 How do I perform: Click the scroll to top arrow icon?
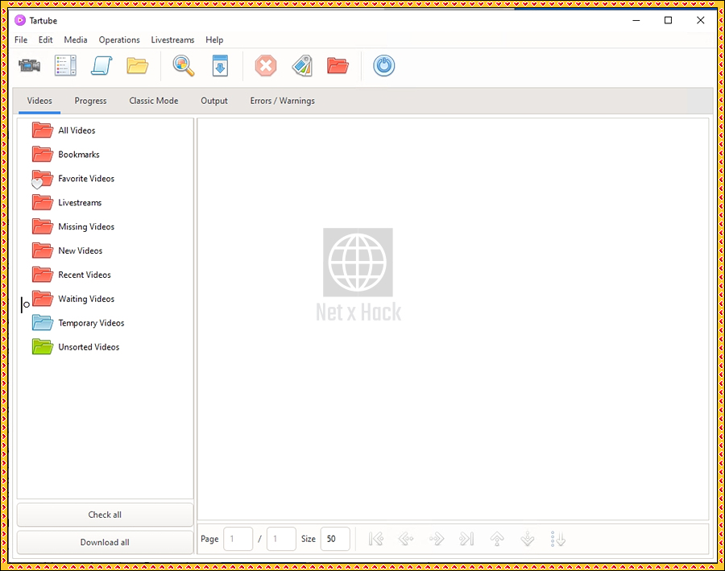pos(497,539)
